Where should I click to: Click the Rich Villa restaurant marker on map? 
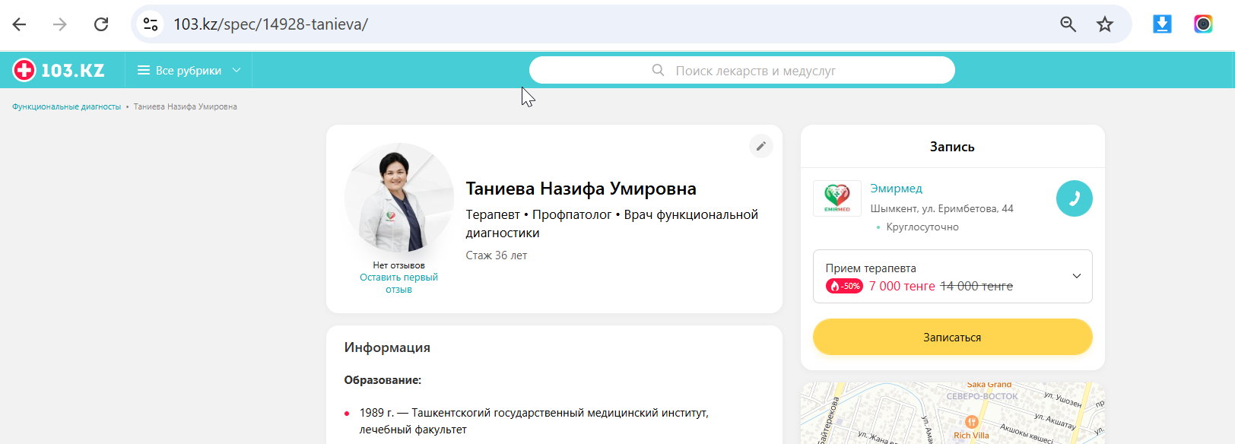coord(971,422)
